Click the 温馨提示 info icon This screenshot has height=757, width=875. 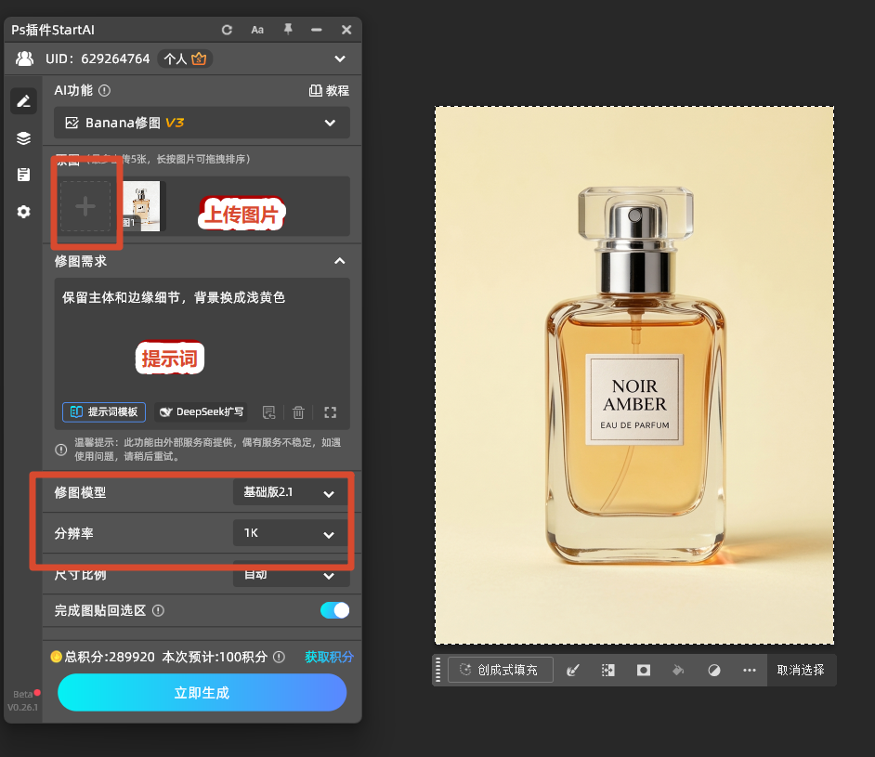tap(60, 450)
